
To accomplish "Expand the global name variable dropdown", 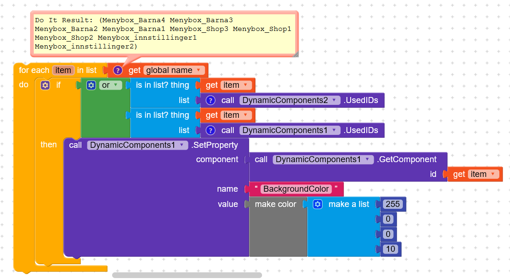I will 198,71.
